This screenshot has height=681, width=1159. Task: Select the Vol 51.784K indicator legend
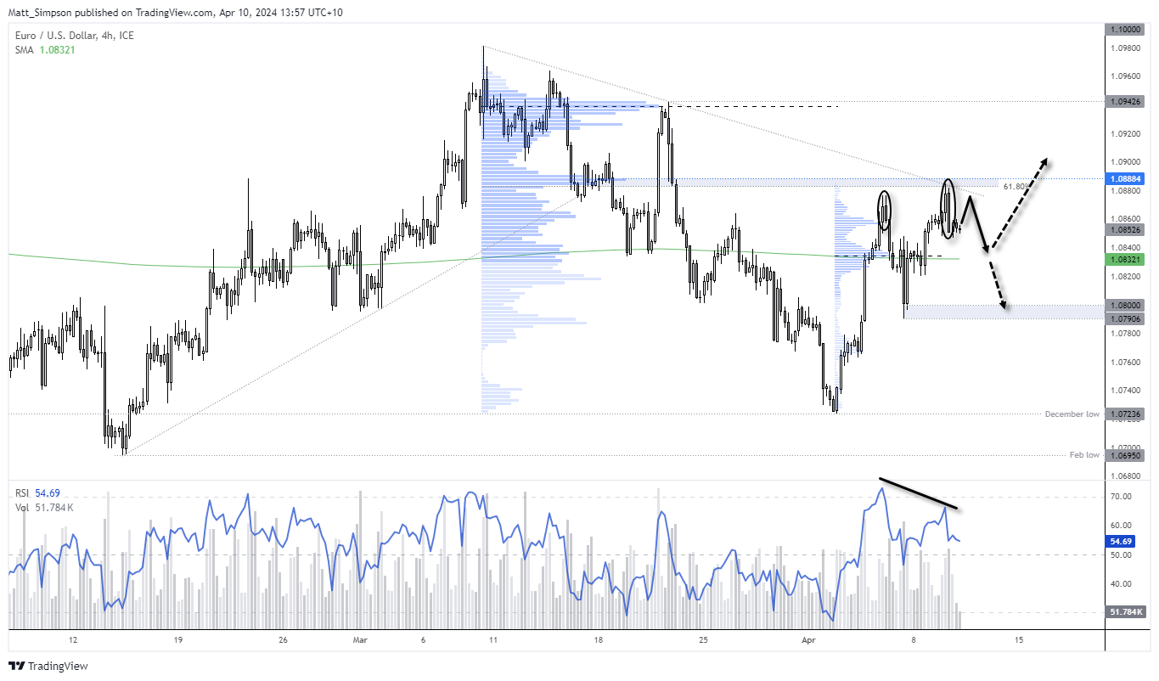click(44, 508)
